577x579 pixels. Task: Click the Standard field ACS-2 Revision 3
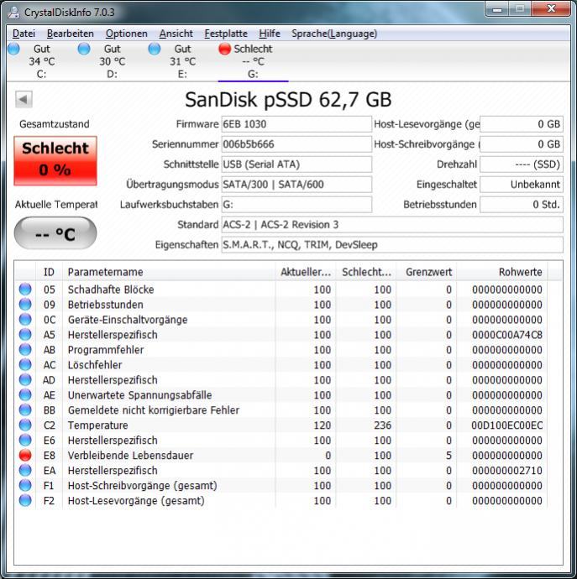(x=392, y=225)
